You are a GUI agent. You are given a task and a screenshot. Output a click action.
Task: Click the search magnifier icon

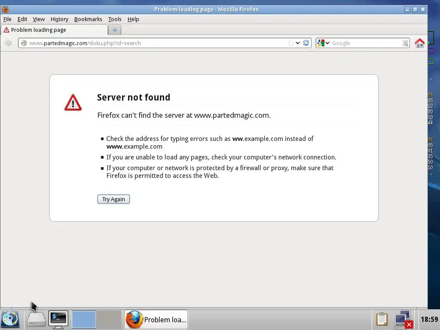pos(405,43)
